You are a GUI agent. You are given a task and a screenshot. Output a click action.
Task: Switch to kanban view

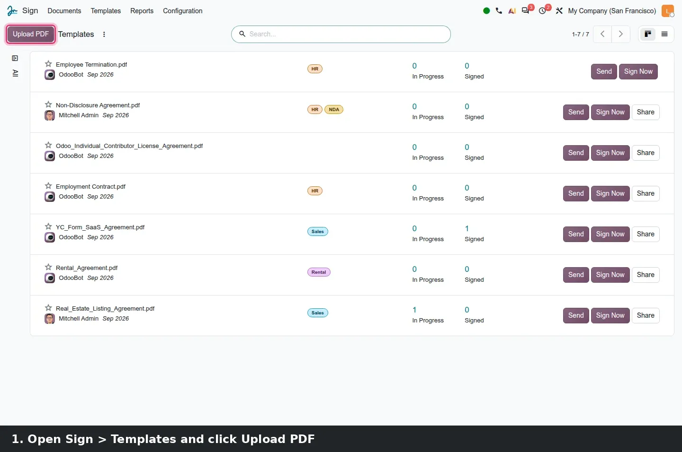[x=648, y=34]
